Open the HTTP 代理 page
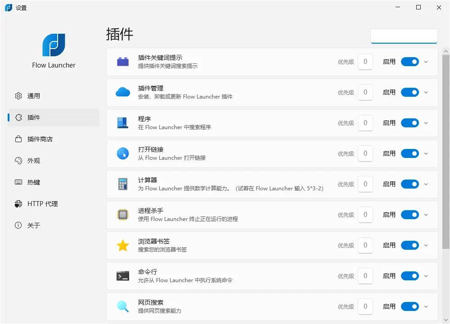This screenshot has width=450, height=324. pos(54,204)
